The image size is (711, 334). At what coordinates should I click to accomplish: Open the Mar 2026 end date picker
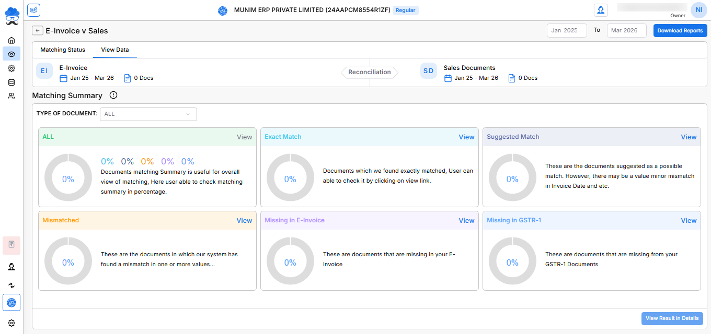(626, 31)
